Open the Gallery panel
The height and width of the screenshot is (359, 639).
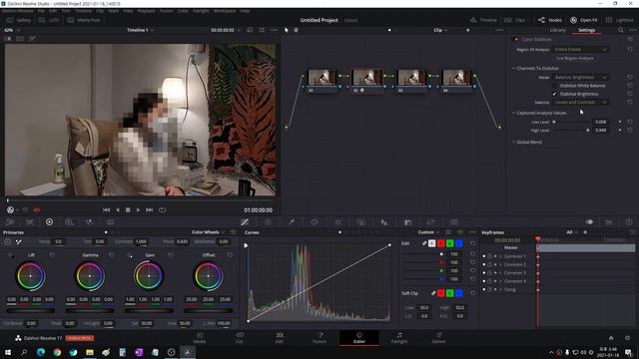tap(19, 20)
